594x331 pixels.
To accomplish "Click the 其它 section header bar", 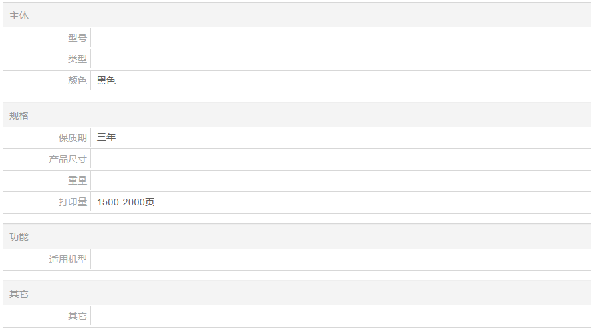I will pyautogui.click(x=19, y=294).
